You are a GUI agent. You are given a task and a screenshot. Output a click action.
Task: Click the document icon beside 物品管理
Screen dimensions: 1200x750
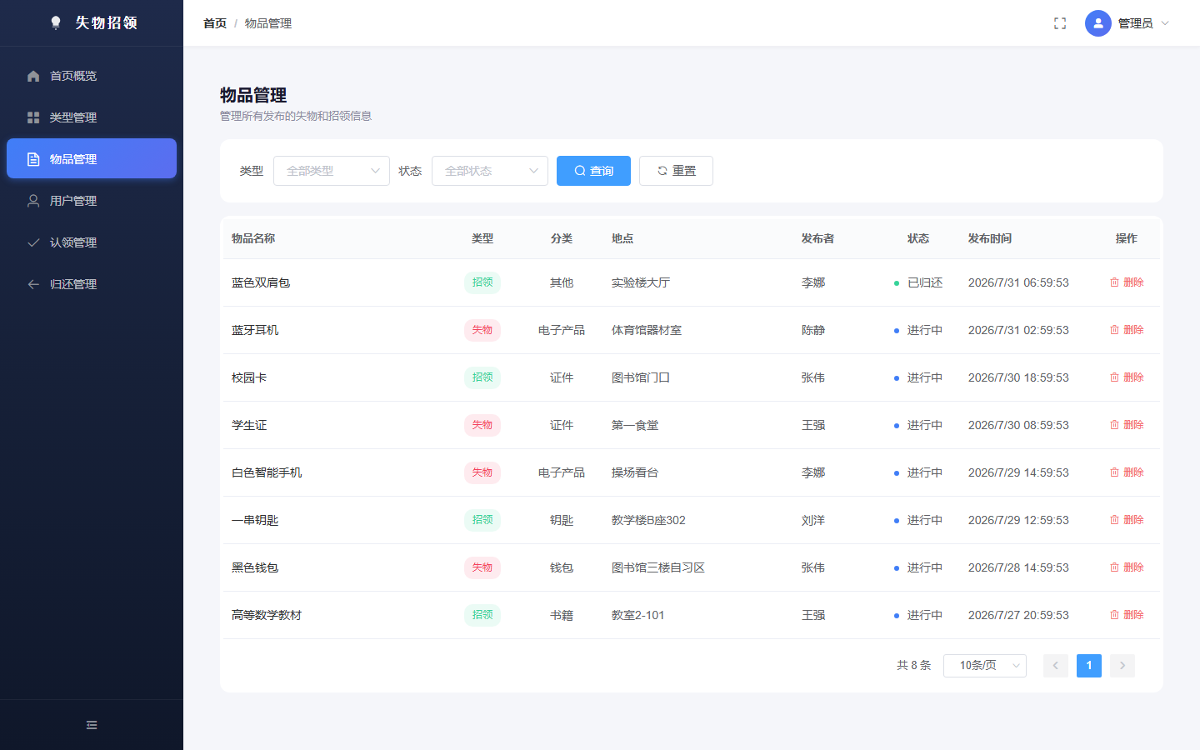(x=33, y=159)
